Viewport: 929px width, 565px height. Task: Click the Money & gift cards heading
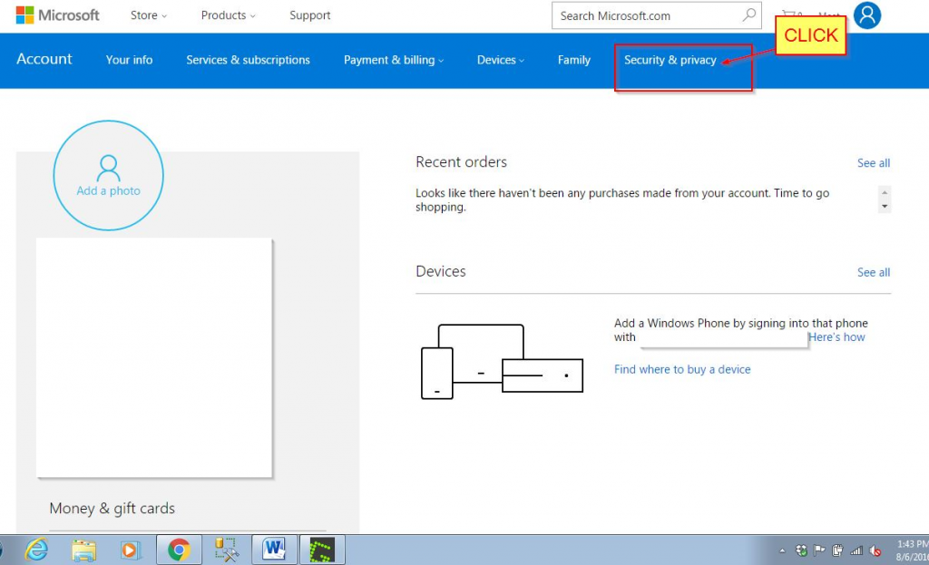point(112,508)
